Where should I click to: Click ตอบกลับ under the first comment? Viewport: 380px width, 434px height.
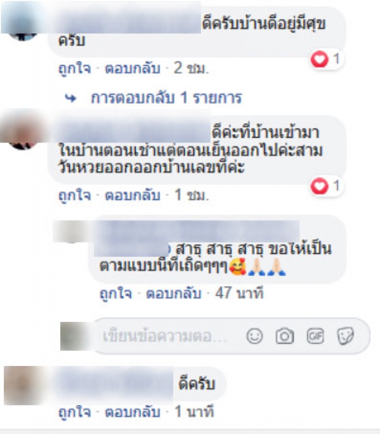tap(133, 68)
